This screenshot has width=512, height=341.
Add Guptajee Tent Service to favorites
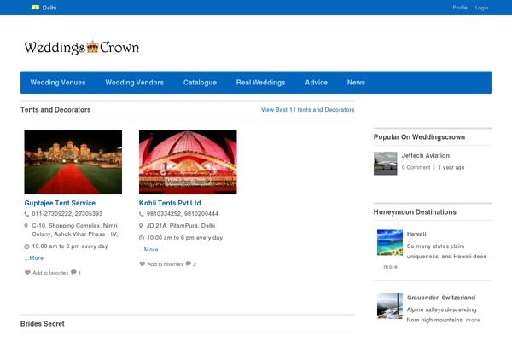50,273
